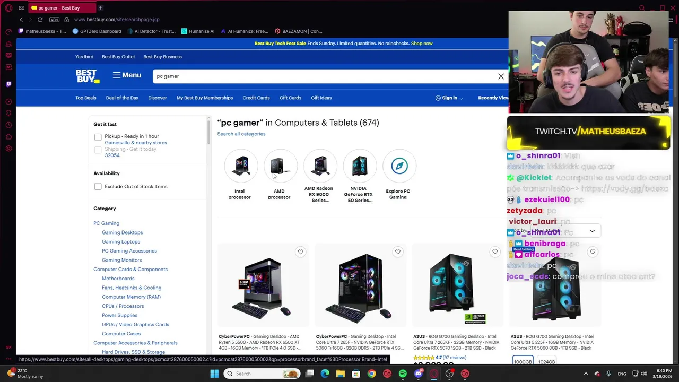Launch Spotify from the taskbar
This screenshot has height=382, width=679.
[x=403, y=374]
